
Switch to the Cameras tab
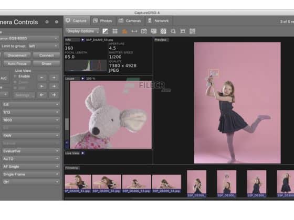tap(130, 20)
